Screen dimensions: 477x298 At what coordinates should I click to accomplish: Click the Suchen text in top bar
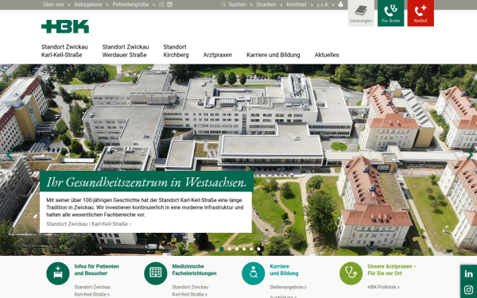[x=237, y=5]
